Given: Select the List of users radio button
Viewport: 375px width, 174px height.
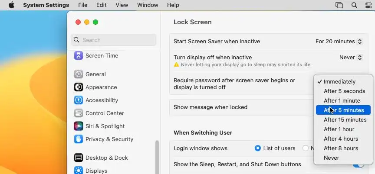Looking at the screenshot, I should 258,148.
